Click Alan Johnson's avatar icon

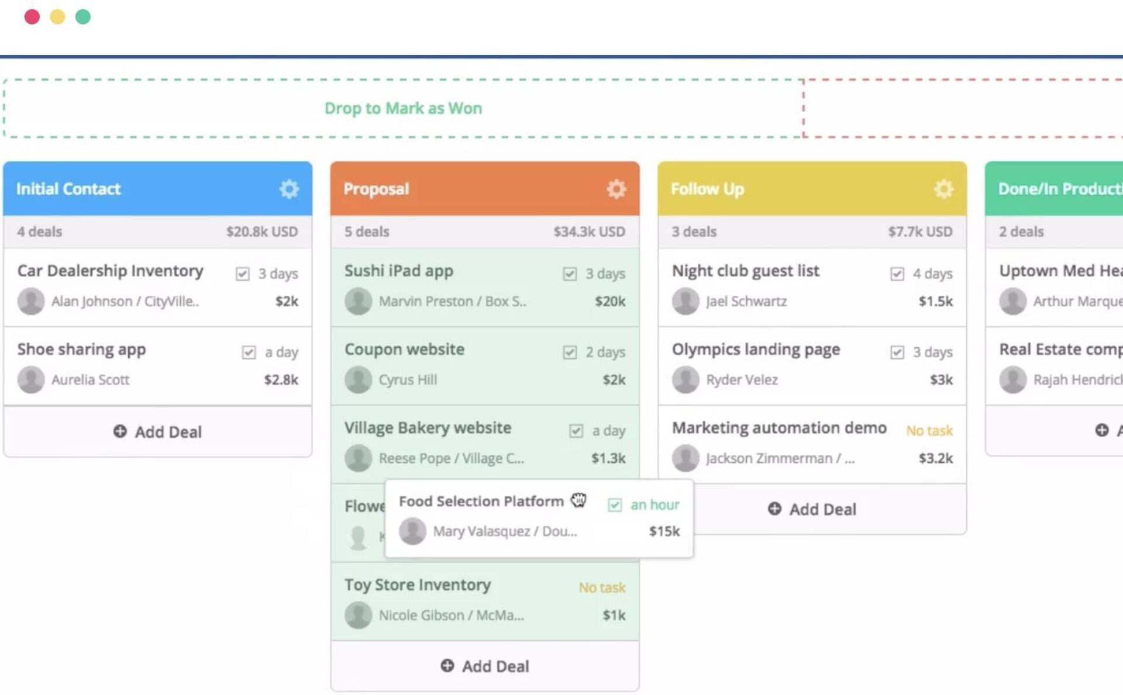[31, 301]
